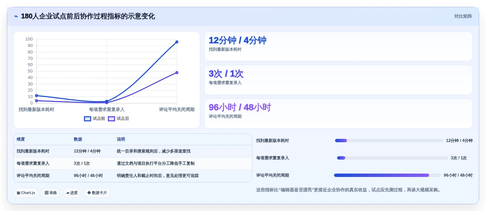Click the 96小时 / 48小时 data card value
Screen dimensions: 486x211
point(240,108)
